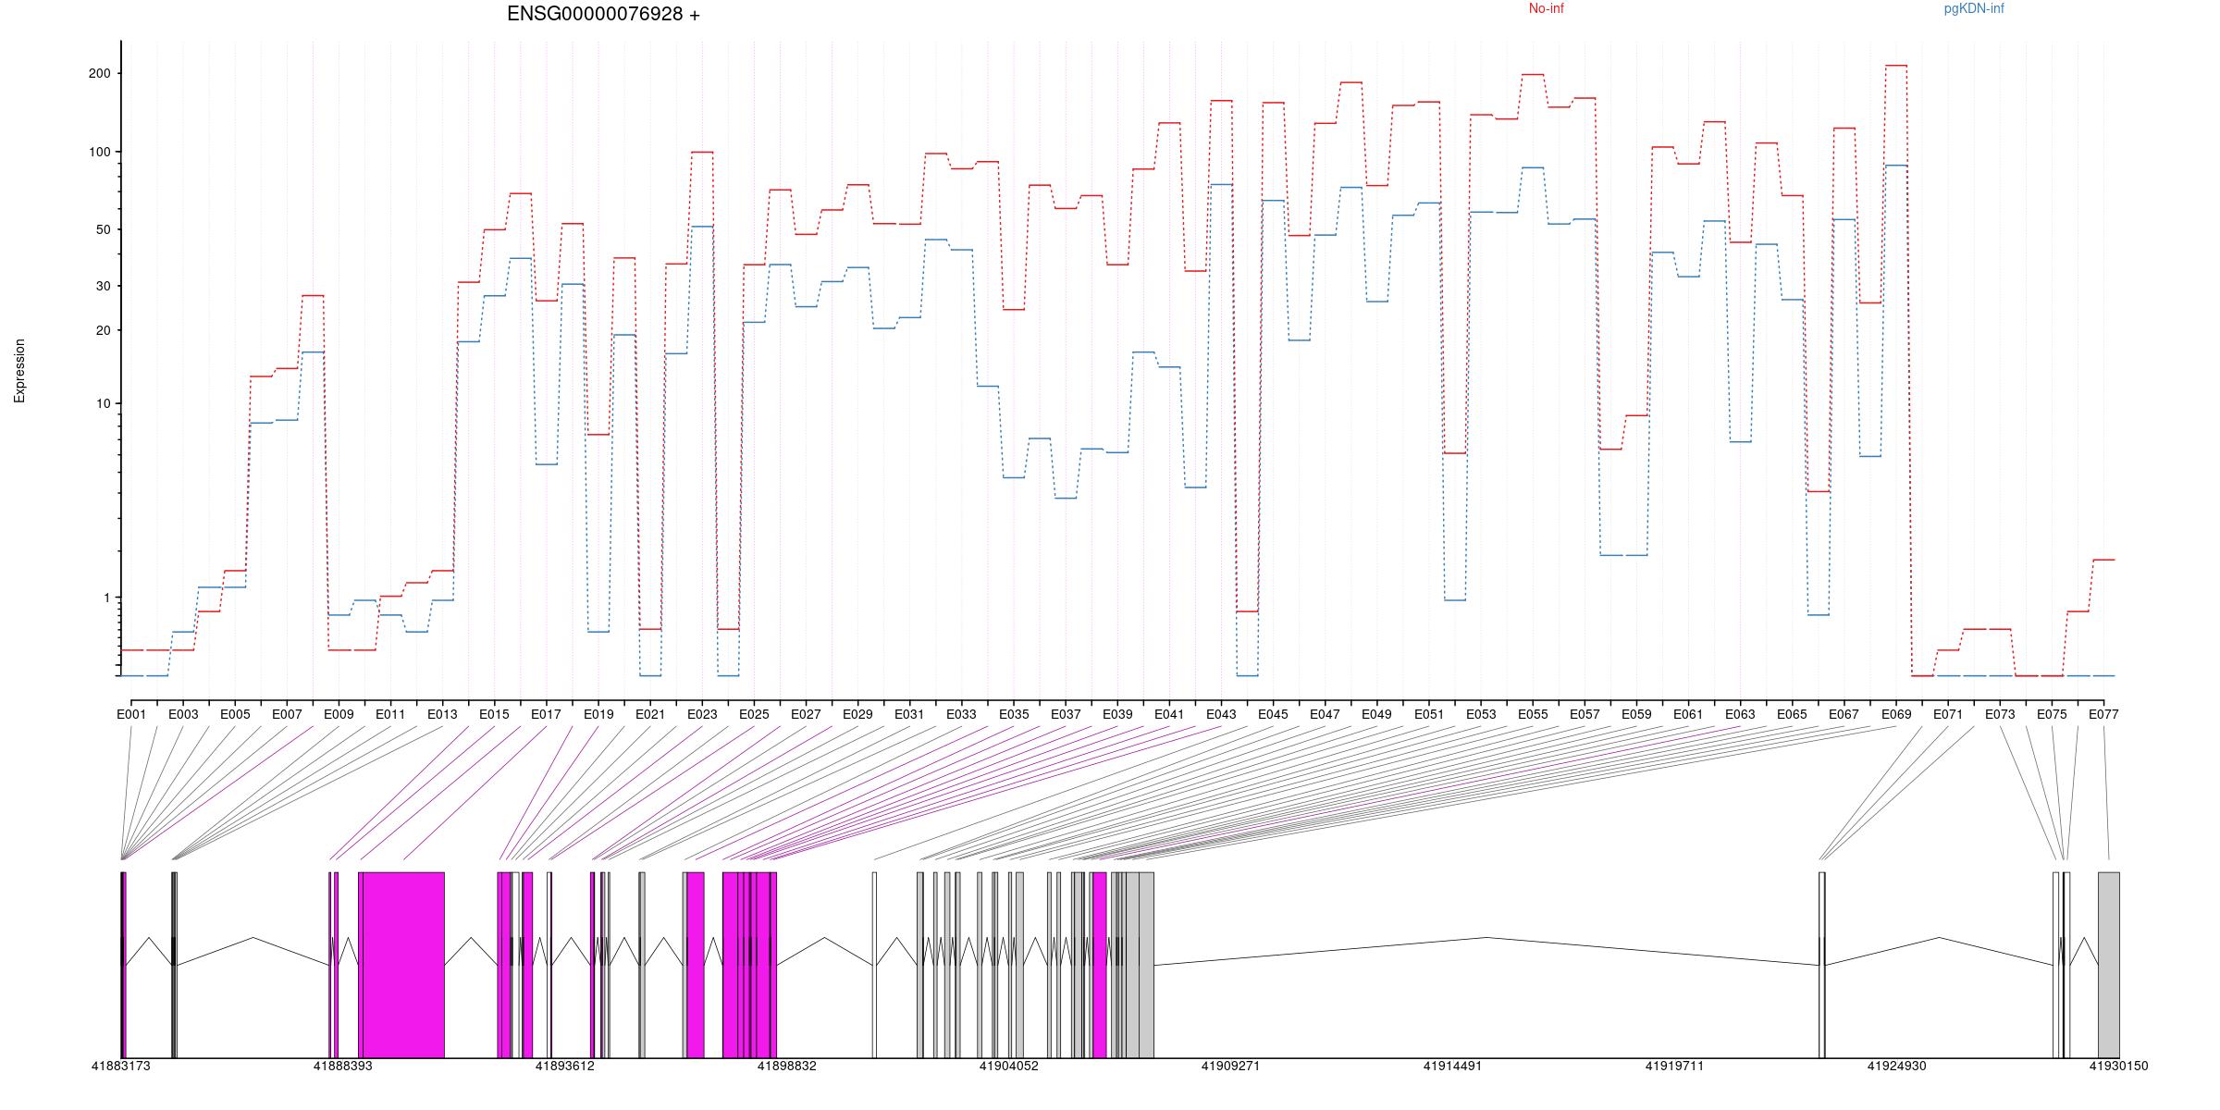The width and height of the screenshot is (2220, 1110).
Task: Select exon label E055 on axis
Action: (1533, 714)
